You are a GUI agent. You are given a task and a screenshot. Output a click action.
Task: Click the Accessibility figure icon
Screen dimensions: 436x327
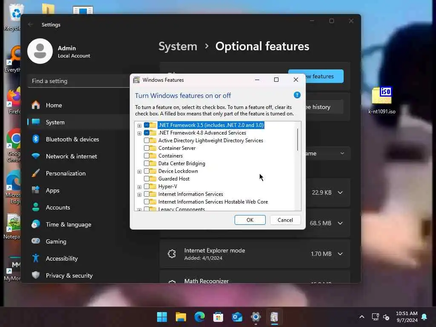tap(36, 258)
